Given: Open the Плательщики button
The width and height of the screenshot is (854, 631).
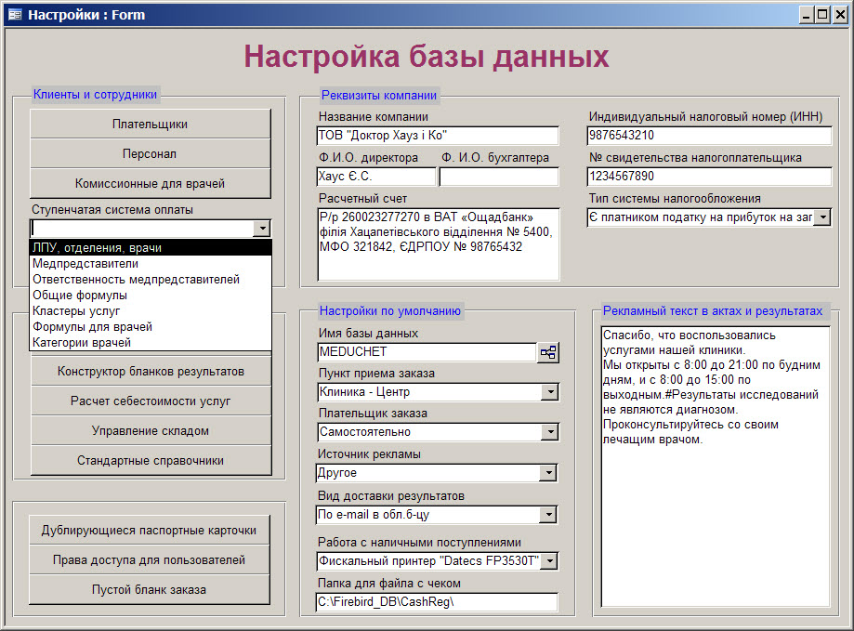Looking at the screenshot, I should coord(150,125).
